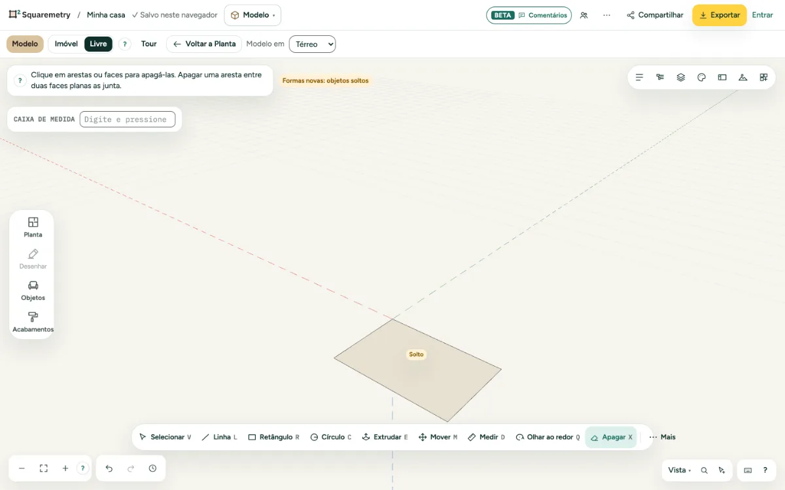Click the Entrar link
Screen dimensions: 785x490
tap(763, 15)
